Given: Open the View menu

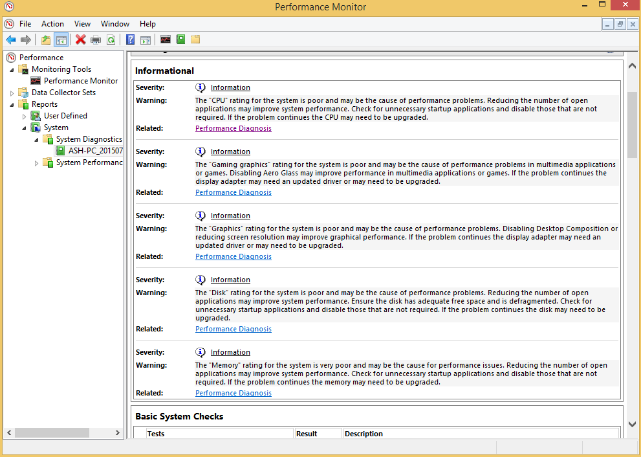Looking at the screenshot, I should point(82,24).
